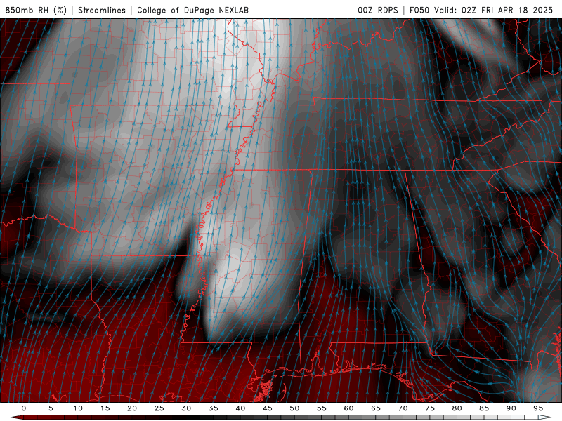Click the 95 label on the color scale
562x421 pixels.
[x=538, y=408]
